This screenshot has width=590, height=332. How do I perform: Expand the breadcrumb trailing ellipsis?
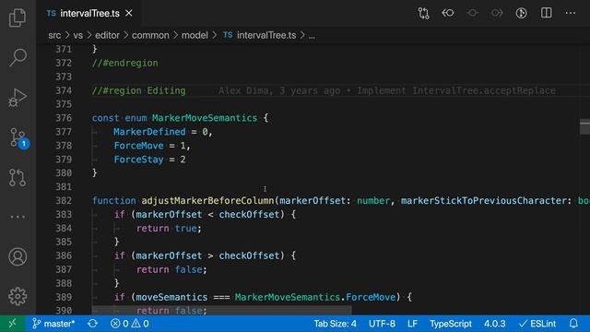pyautogui.click(x=312, y=36)
